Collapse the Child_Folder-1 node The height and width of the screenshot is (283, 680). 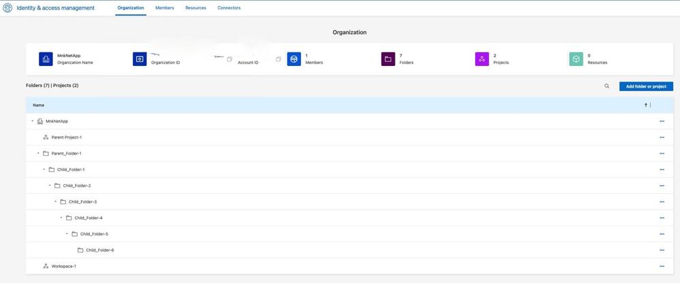point(44,169)
